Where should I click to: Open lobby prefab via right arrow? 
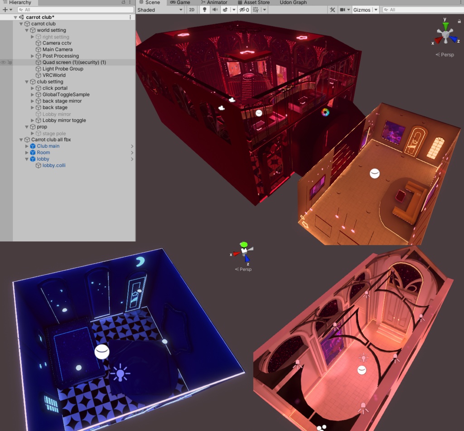tap(132, 159)
